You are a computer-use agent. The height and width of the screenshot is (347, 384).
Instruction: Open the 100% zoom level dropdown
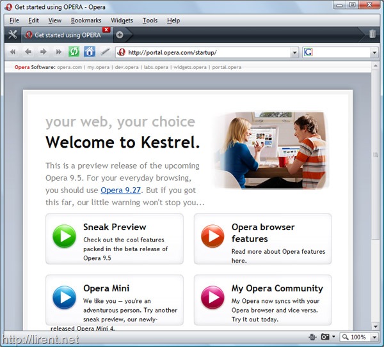[374, 337]
